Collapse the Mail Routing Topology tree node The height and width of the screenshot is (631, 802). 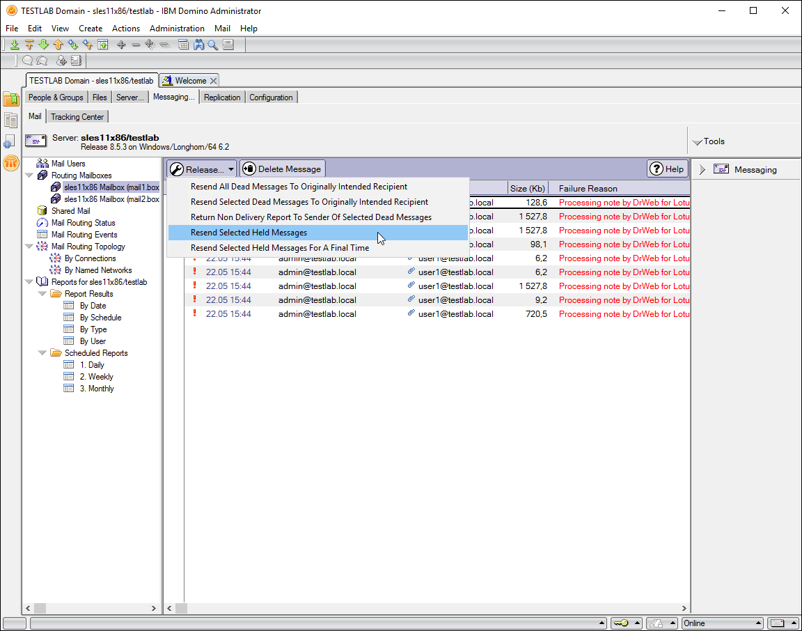(29, 247)
